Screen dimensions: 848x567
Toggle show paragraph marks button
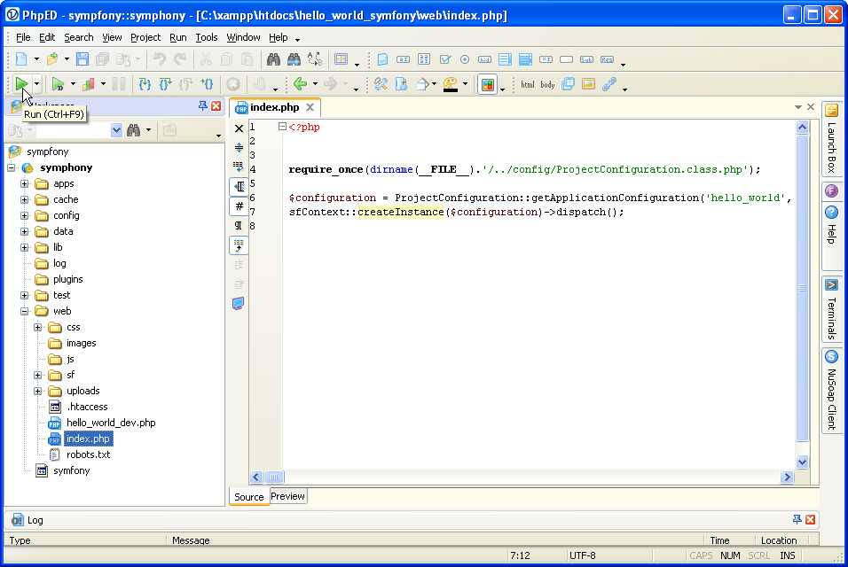click(239, 226)
